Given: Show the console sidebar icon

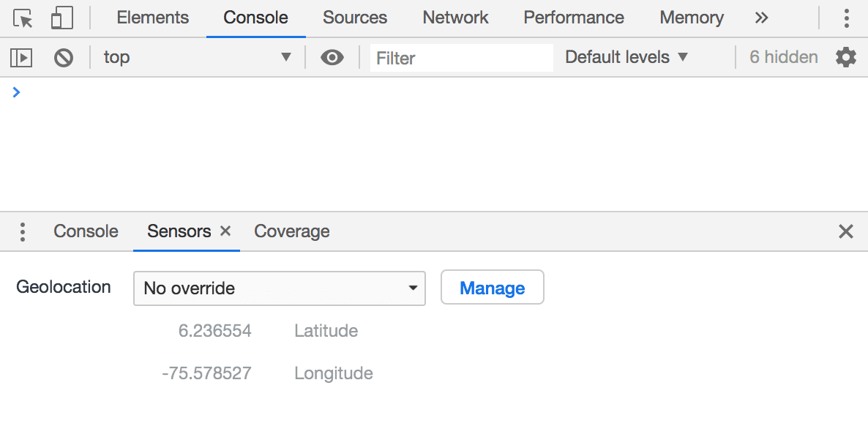Looking at the screenshot, I should pyautogui.click(x=21, y=57).
